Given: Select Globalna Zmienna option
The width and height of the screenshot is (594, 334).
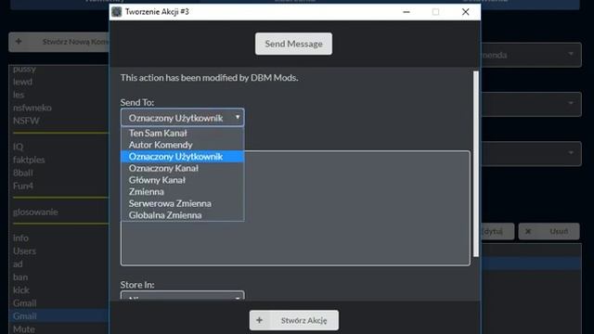Looking at the screenshot, I should (182, 215).
